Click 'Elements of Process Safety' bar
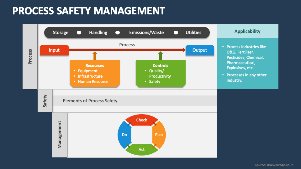The width and height of the screenshot is (301, 169). click(x=135, y=101)
